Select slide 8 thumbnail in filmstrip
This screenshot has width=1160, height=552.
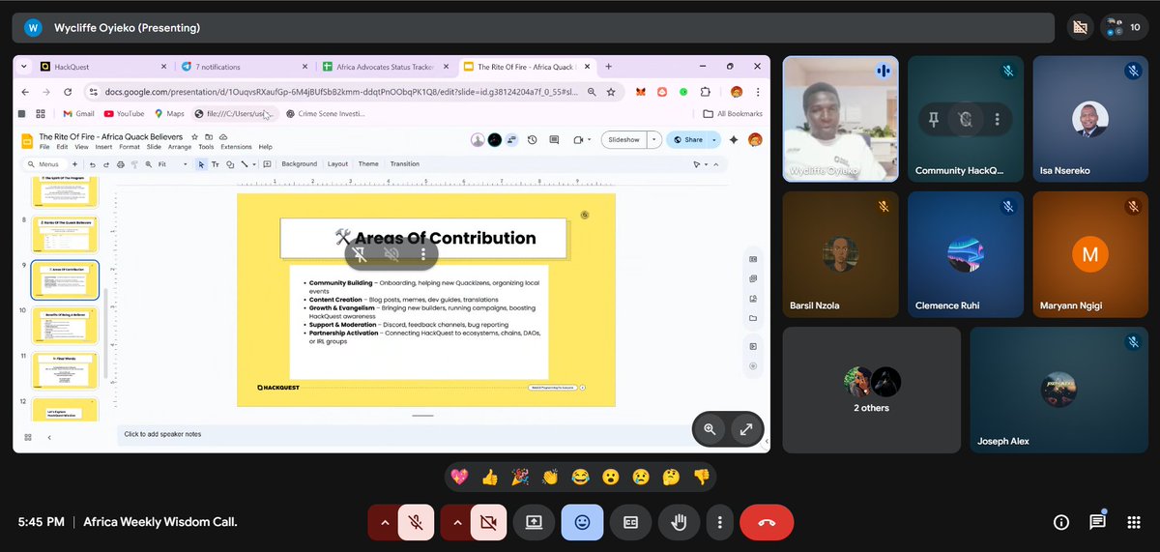(65, 234)
